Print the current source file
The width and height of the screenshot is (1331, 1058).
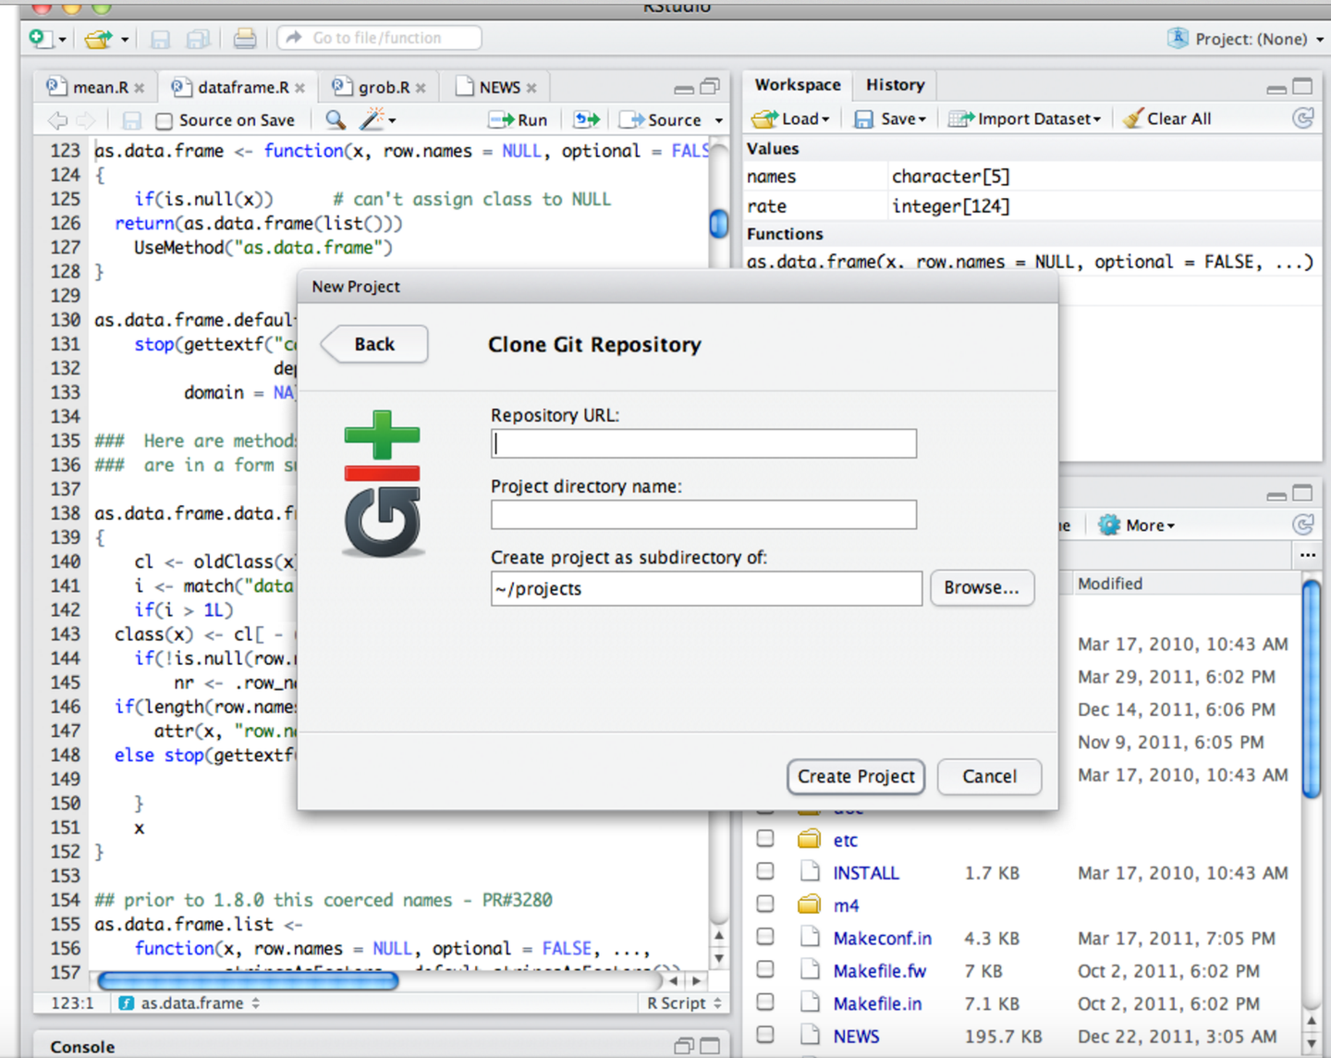pyautogui.click(x=244, y=38)
